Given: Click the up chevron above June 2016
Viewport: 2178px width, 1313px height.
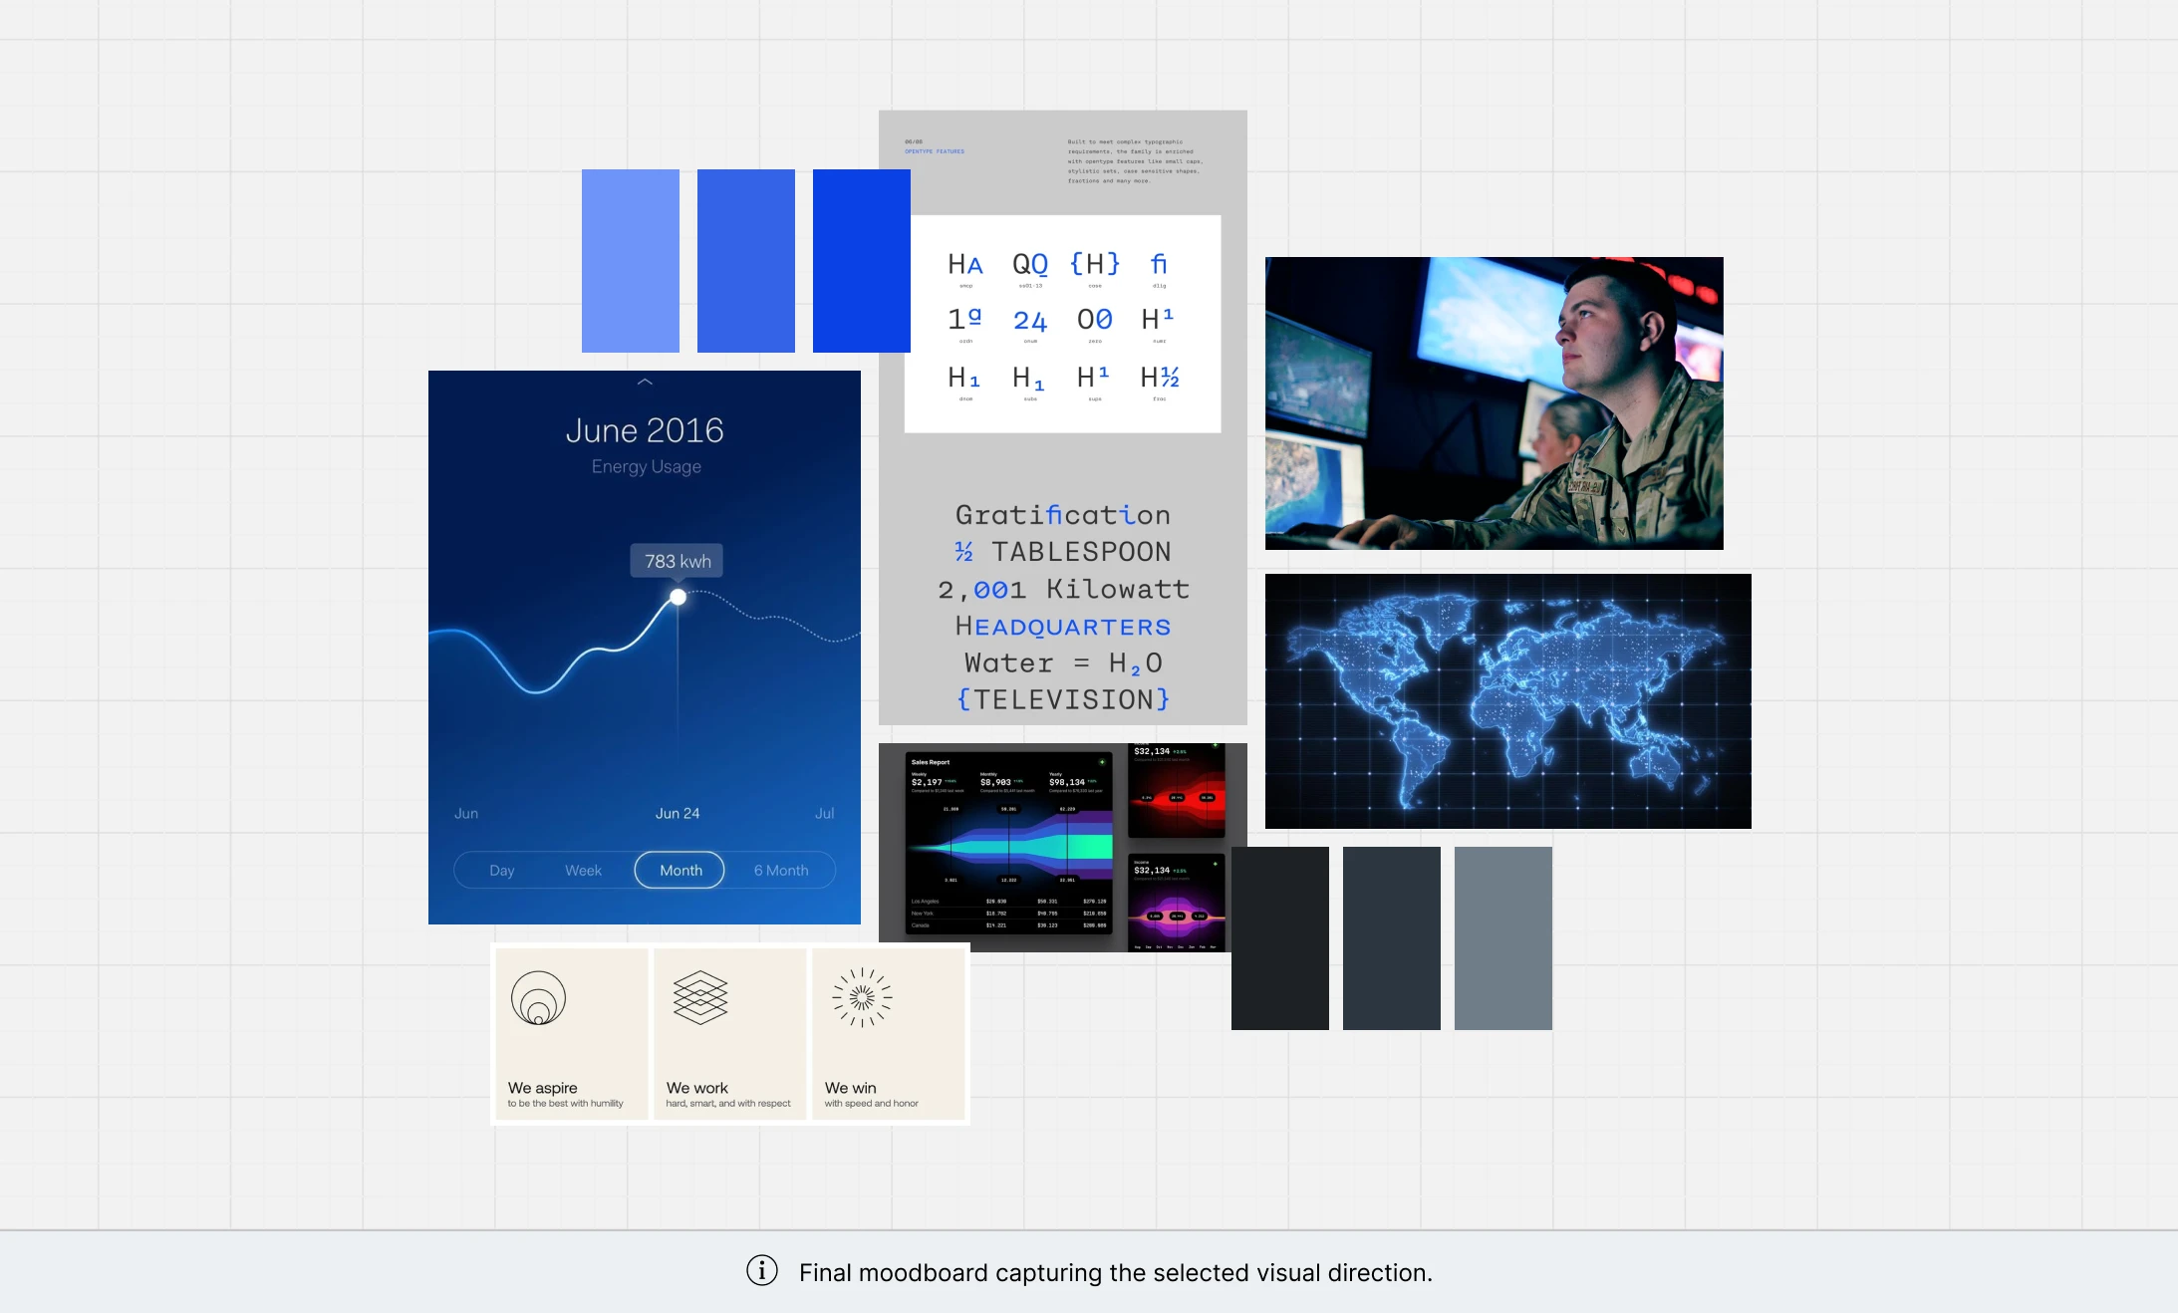Looking at the screenshot, I should click(645, 382).
